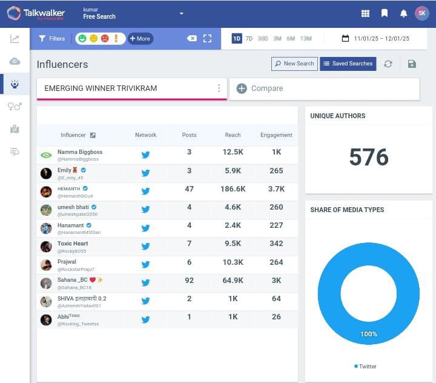
Task: Open the world map sidebar icon
Action: tap(15, 129)
